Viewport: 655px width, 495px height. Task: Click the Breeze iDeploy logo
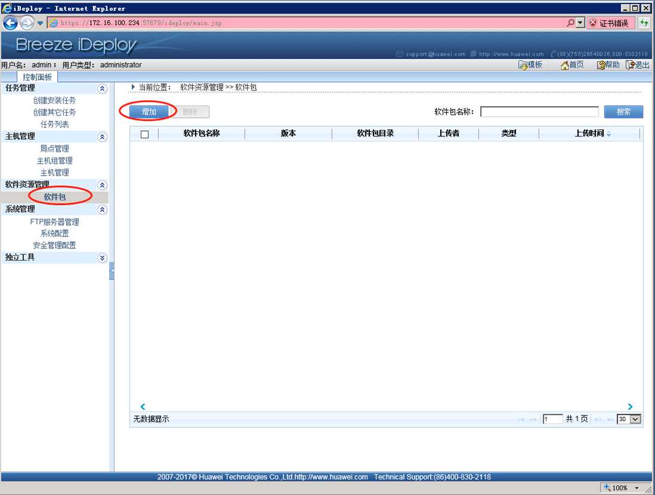click(76, 45)
